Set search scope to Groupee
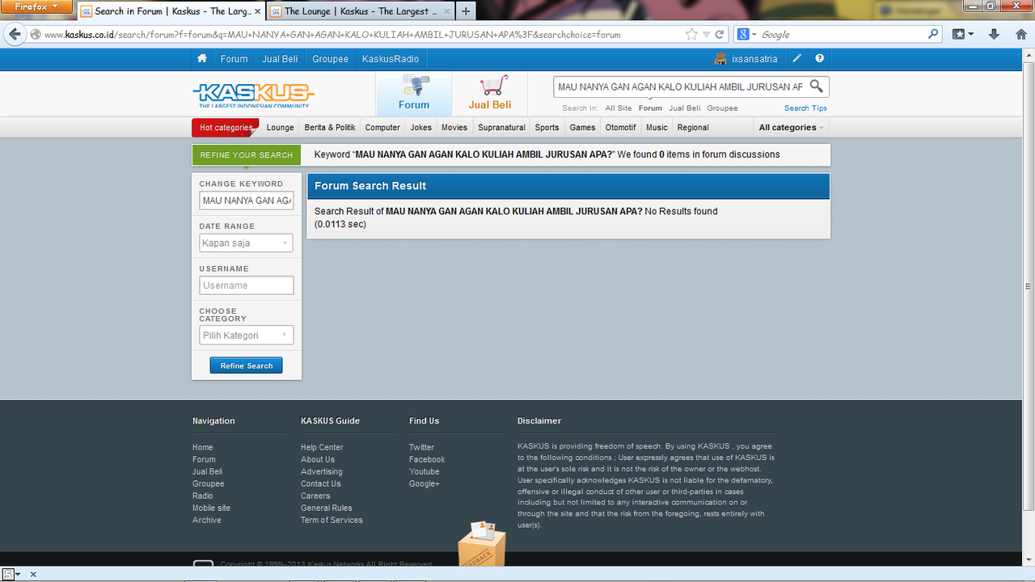Viewport: 1035px width, 582px height. [722, 108]
